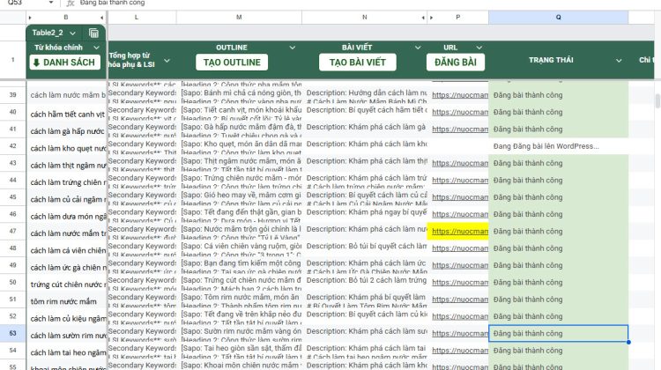Screen dimensions: 661x370
Task: Click the table view icon beside Table2_2
Action: [93, 33]
